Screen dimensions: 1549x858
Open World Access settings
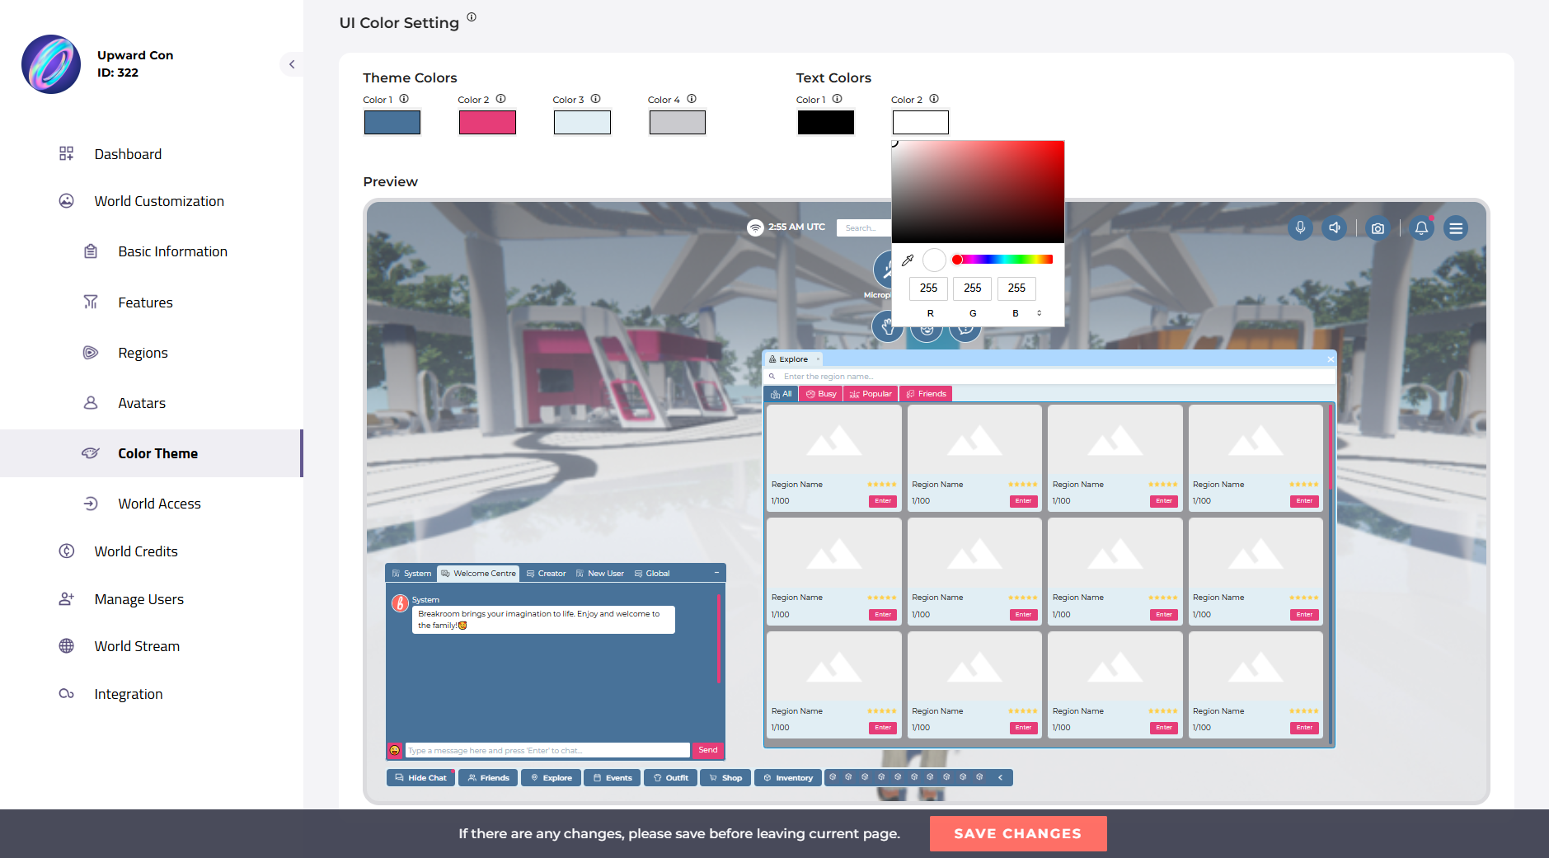(x=159, y=504)
